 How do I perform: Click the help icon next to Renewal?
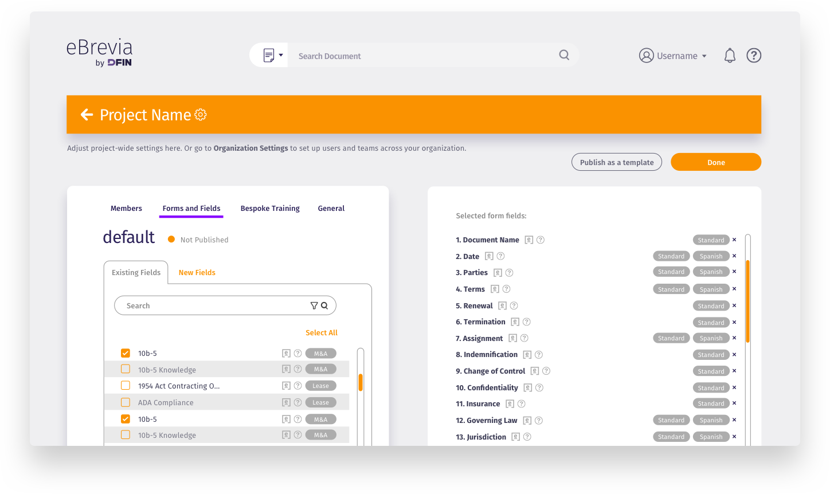(x=514, y=305)
